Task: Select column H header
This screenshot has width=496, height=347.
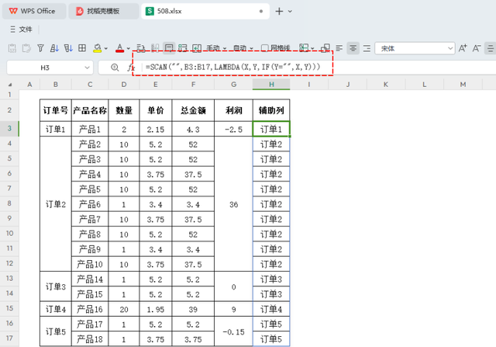Action: pos(271,85)
